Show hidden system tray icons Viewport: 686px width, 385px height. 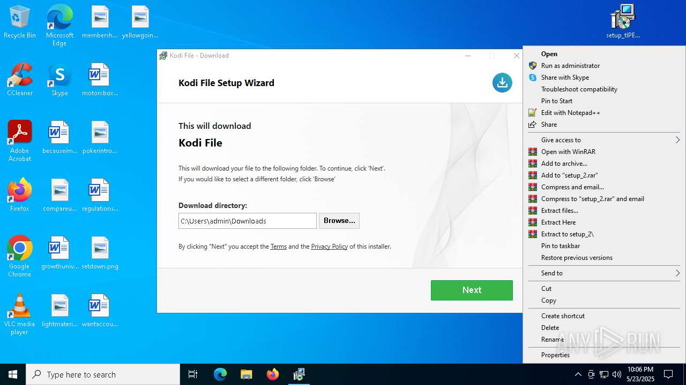pyautogui.click(x=578, y=374)
